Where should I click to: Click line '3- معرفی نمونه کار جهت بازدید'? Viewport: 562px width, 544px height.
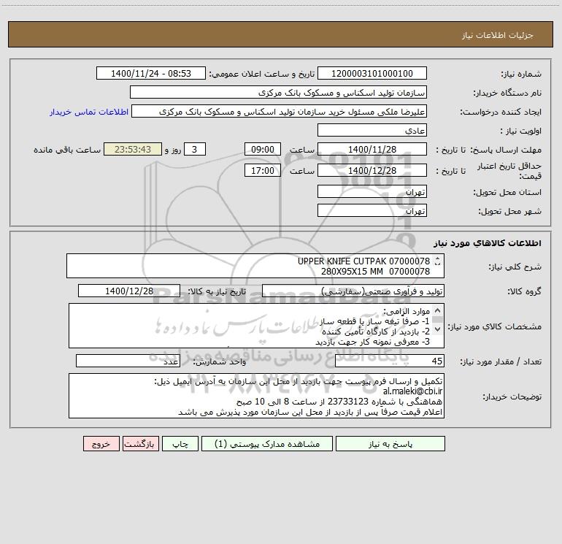point(372,342)
